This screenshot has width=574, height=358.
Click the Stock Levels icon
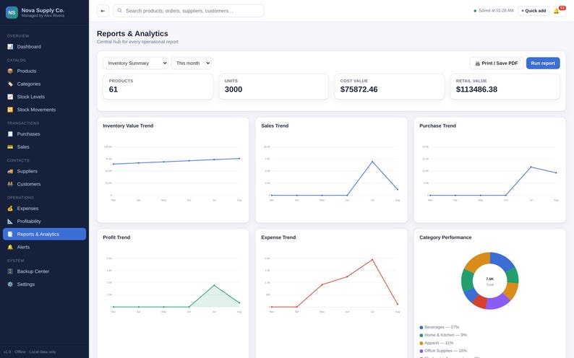pos(10,97)
